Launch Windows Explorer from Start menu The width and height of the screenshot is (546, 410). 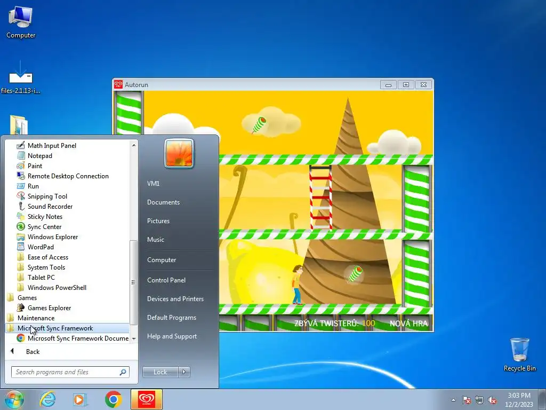coord(53,236)
